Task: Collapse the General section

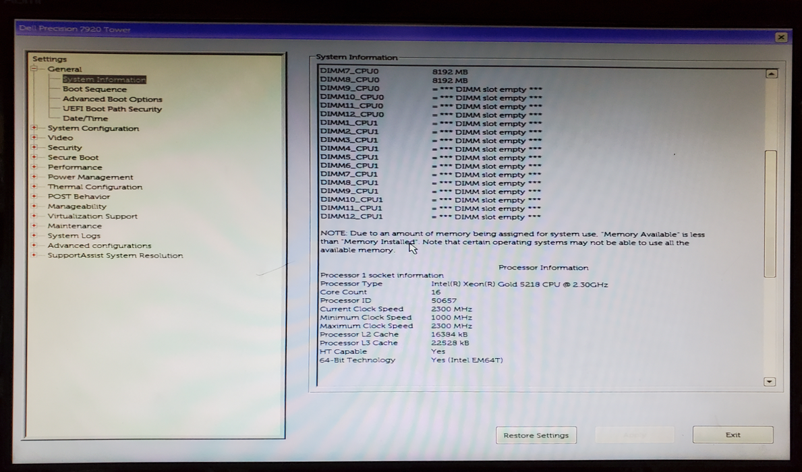Action: [x=34, y=69]
